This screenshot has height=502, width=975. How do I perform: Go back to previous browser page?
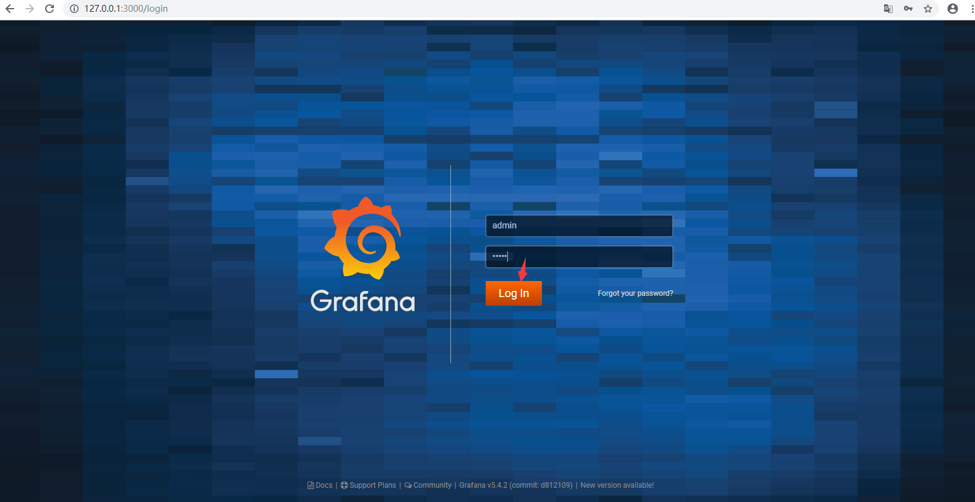(x=10, y=9)
